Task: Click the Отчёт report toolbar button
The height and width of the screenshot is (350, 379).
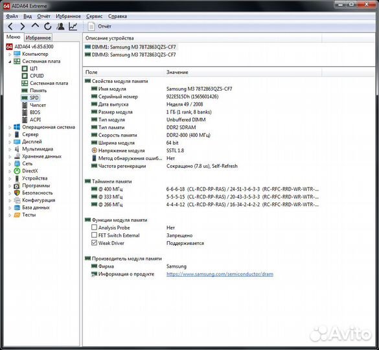Action: point(99,27)
